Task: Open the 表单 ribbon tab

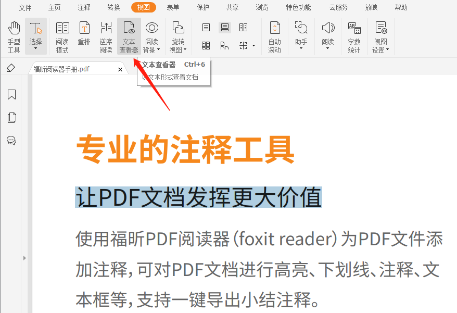Action: 173,8
